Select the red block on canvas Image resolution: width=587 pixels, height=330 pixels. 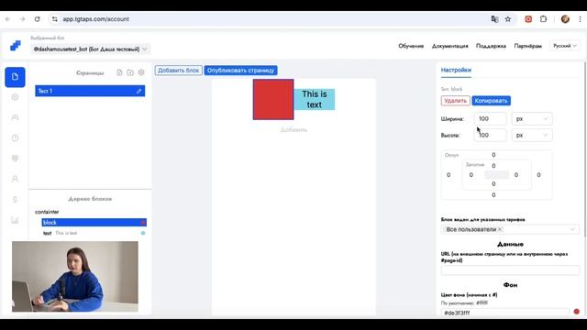click(273, 100)
